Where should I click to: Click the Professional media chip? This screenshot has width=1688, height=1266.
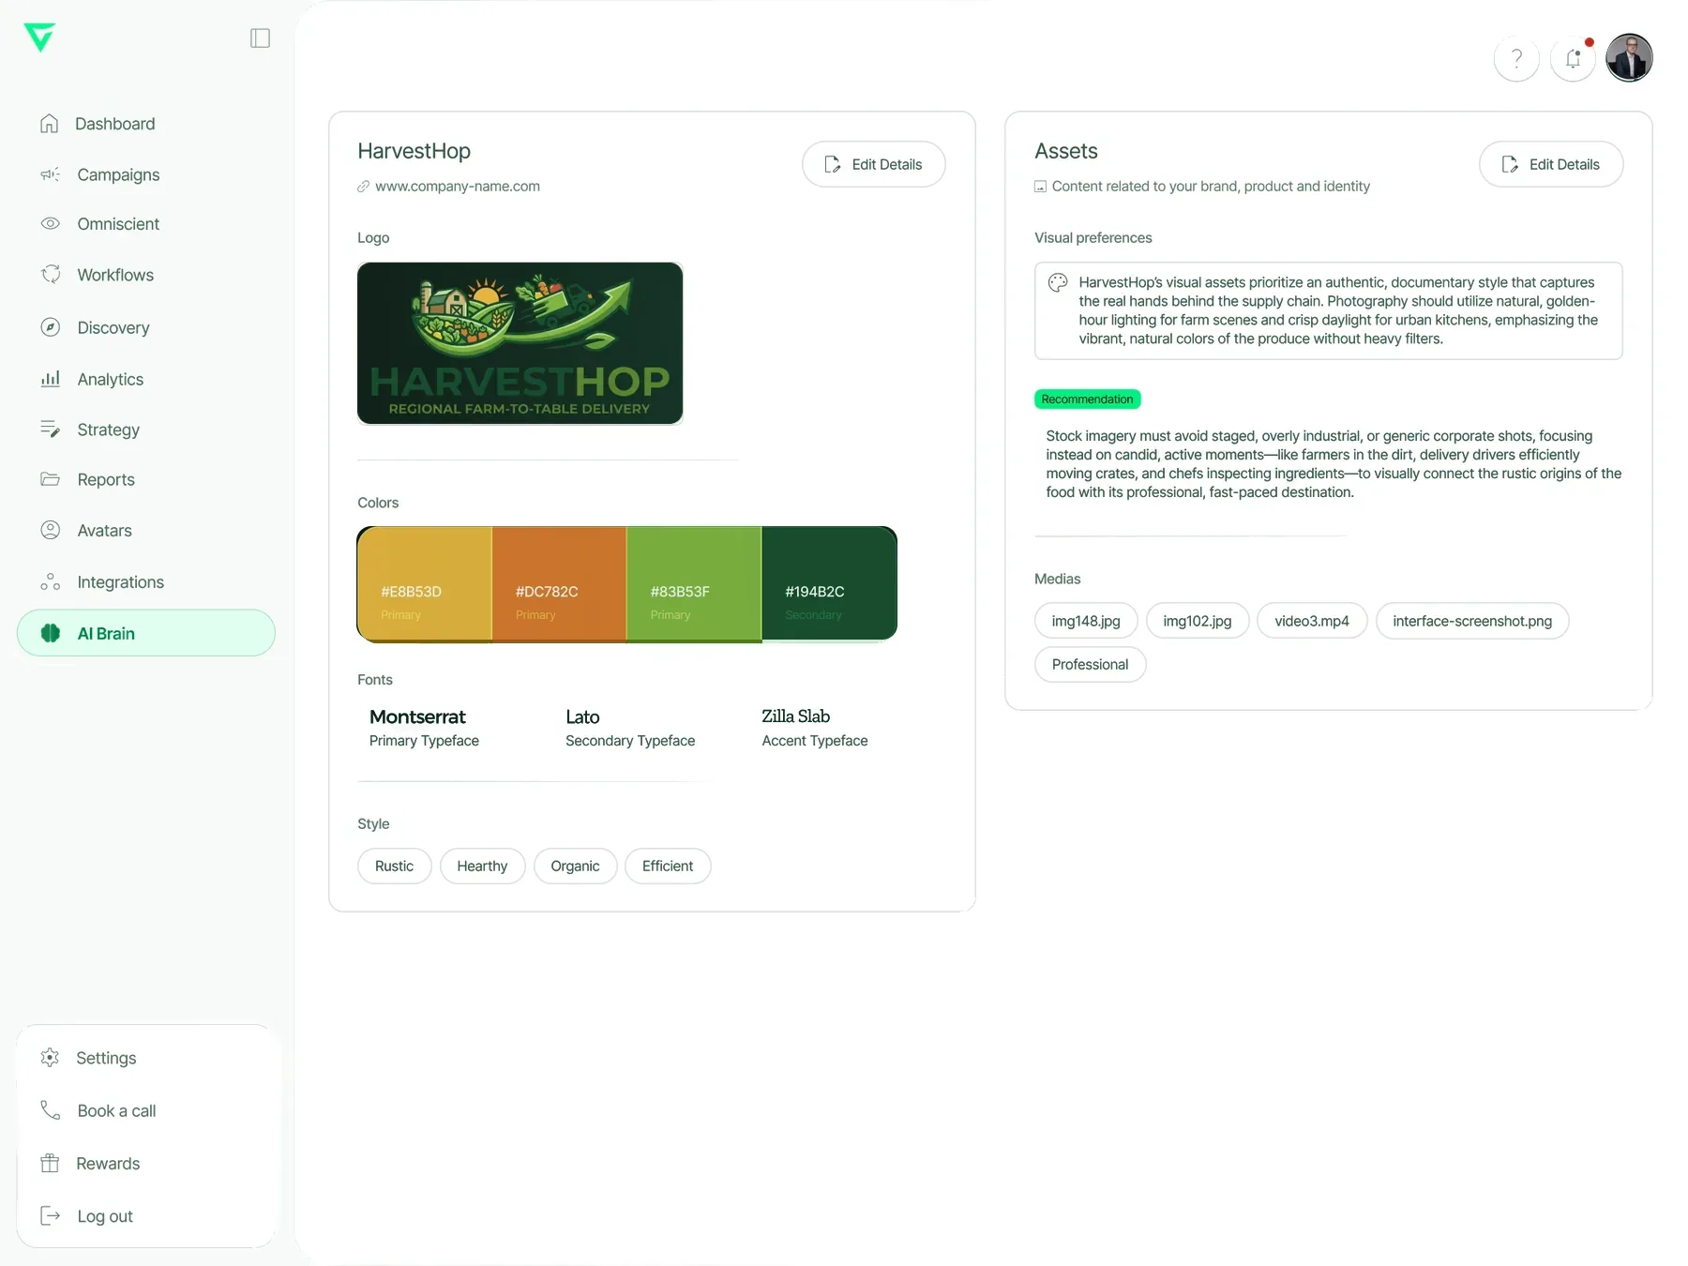click(x=1090, y=664)
